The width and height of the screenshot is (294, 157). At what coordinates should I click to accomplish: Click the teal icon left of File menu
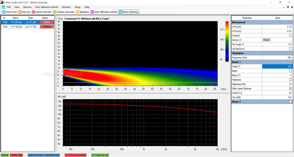3,7
